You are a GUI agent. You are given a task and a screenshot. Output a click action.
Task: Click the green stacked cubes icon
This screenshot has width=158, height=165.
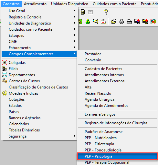coord(88,21)
